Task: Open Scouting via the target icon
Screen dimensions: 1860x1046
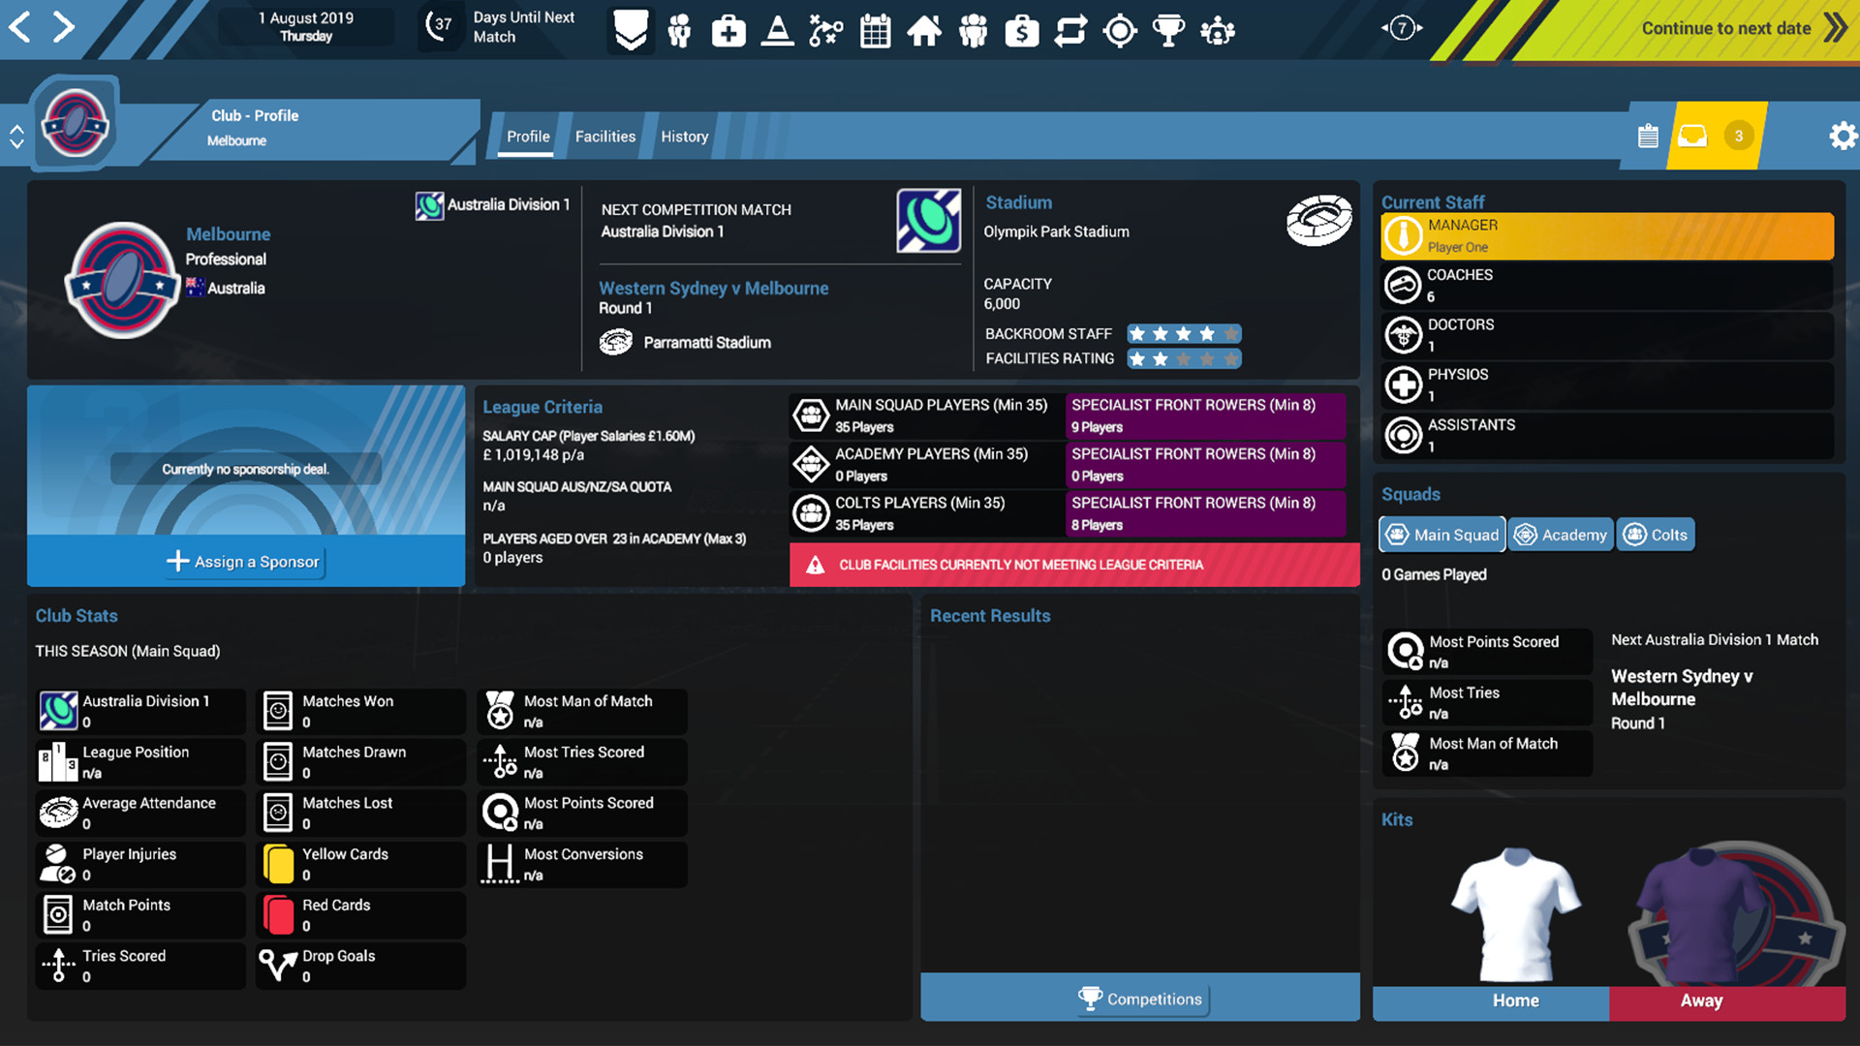Action: point(1120,30)
